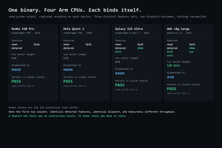Click the headline 'One binary. Four Arm CPUs.'
This screenshot has height=148, width=222.
coord(75,10)
